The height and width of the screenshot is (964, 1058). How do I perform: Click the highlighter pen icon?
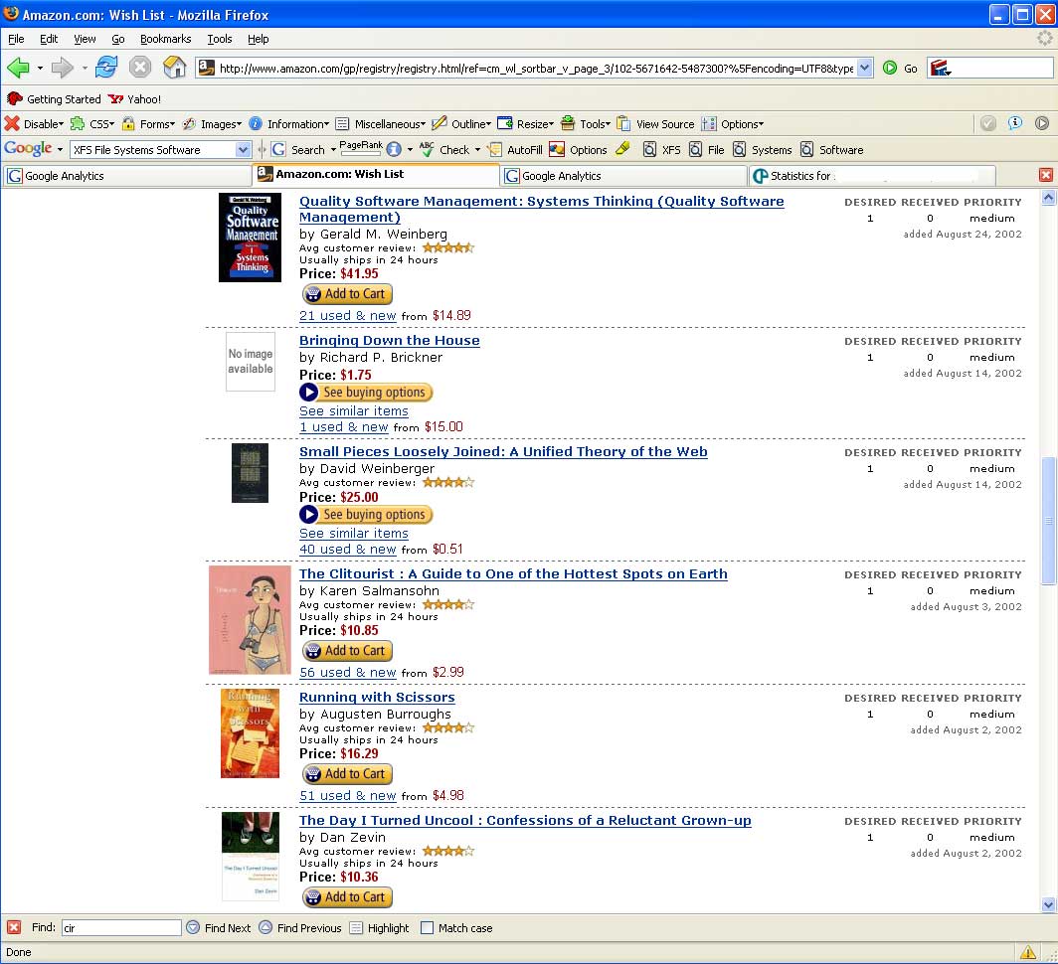(622, 148)
